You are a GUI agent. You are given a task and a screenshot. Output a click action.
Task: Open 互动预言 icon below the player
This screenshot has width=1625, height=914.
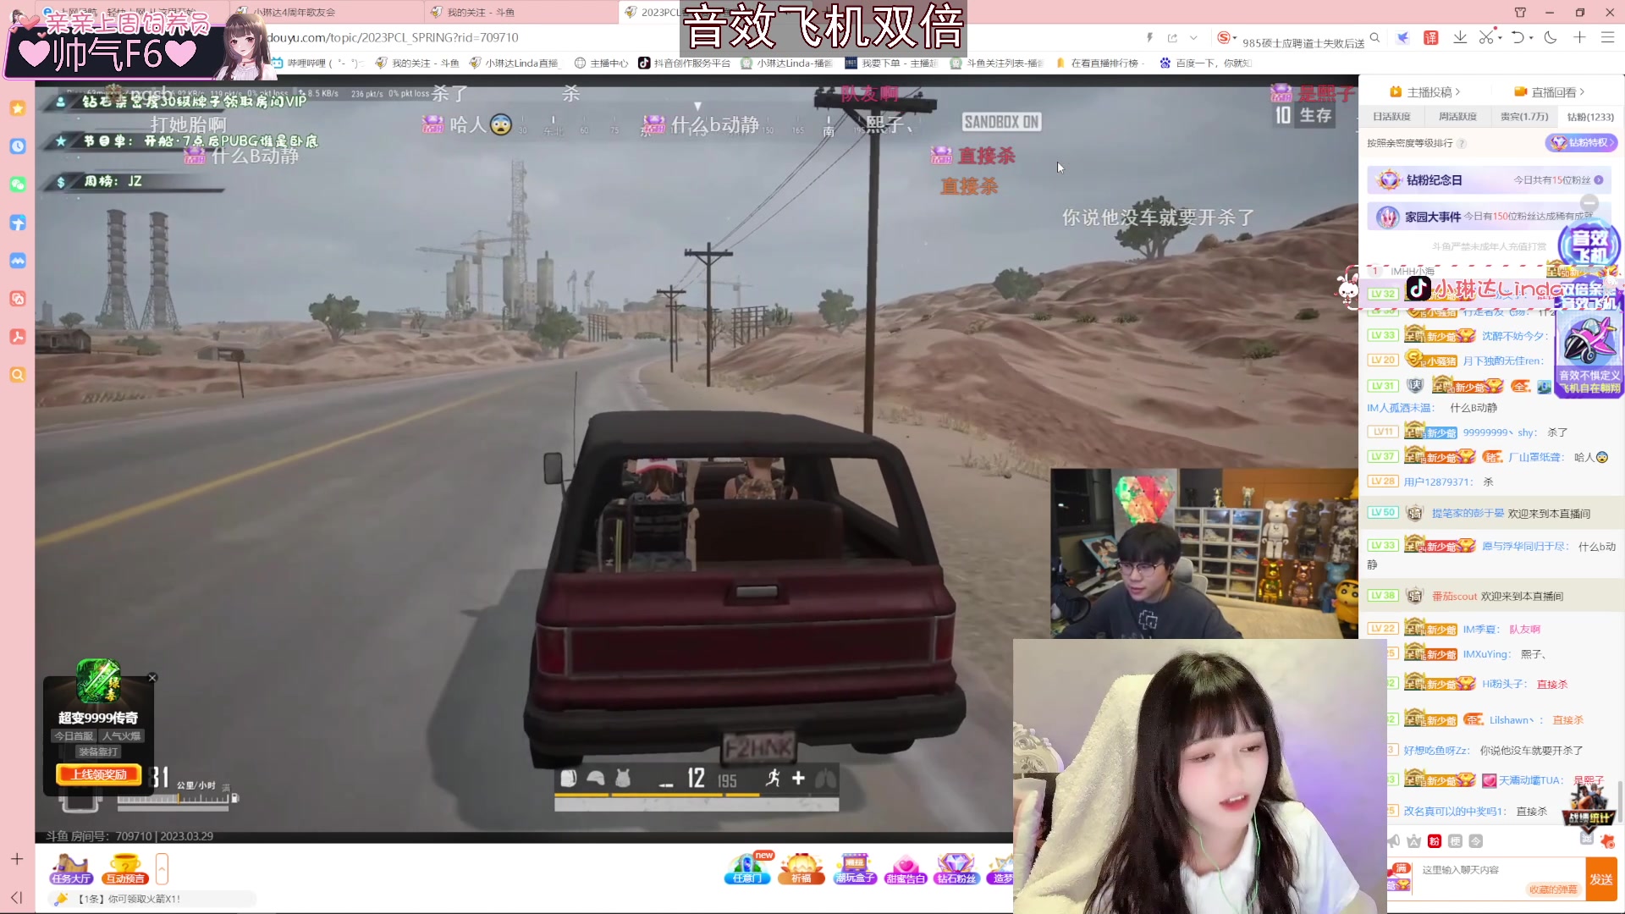pos(125,869)
